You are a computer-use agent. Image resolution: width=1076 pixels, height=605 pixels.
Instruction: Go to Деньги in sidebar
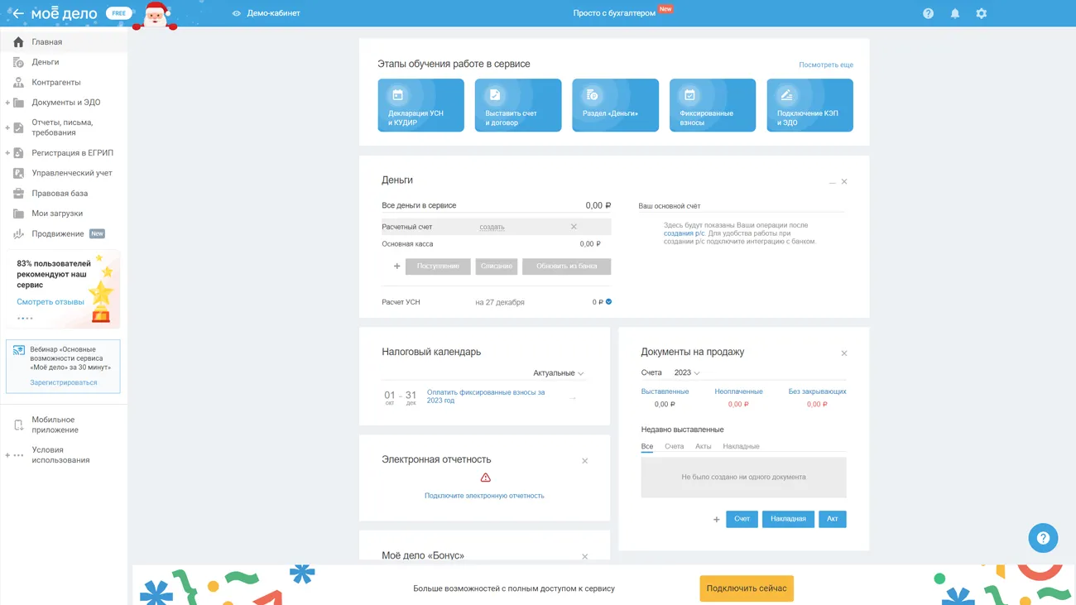[46, 62]
